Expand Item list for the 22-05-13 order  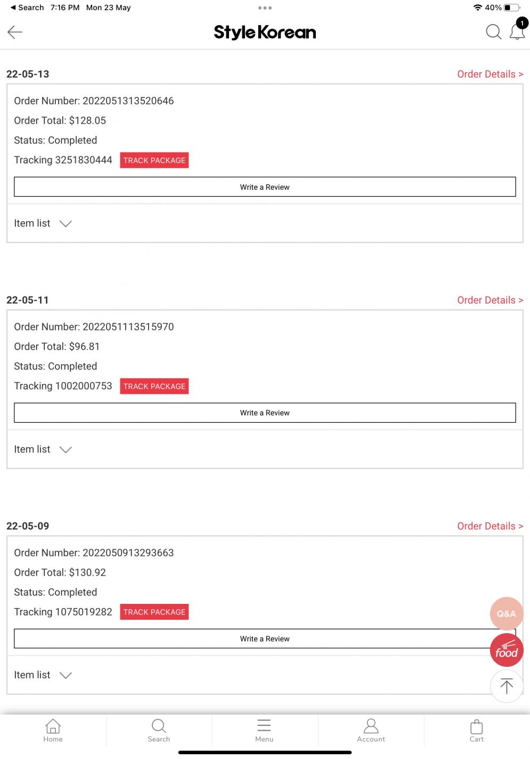(43, 223)
